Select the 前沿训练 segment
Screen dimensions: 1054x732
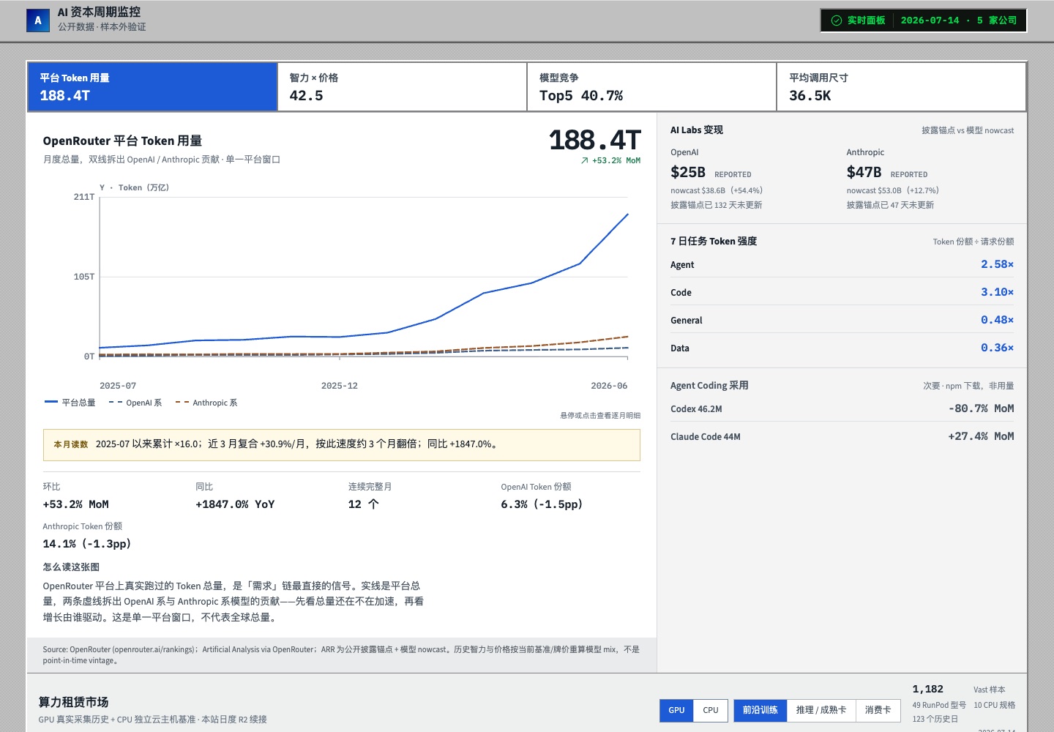760,710
